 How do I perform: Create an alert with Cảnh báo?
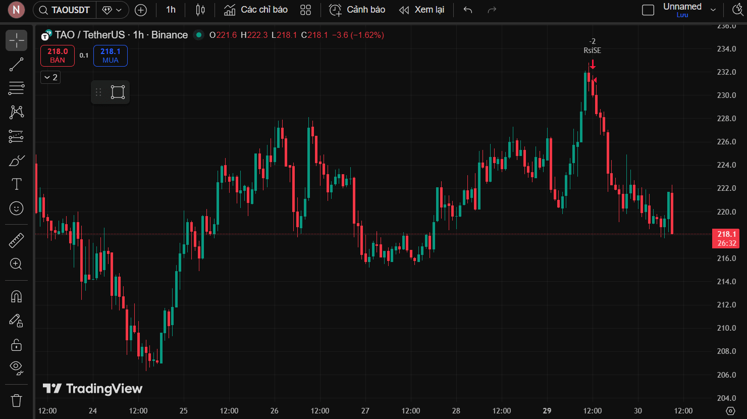(x=357, y=10)
